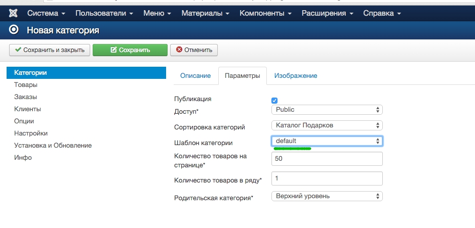Click the Количество товаров на странице field
Screen dimensions: 475x228
[327, 159]
